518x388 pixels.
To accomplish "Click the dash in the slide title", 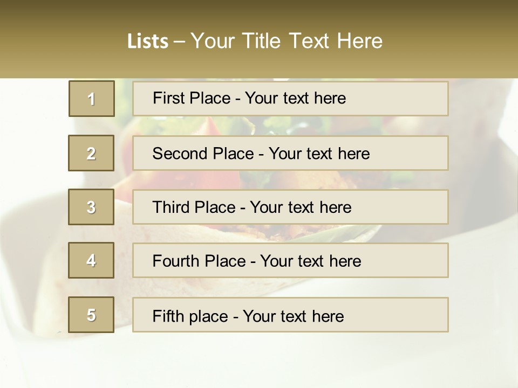I will (x=179, y=42).
